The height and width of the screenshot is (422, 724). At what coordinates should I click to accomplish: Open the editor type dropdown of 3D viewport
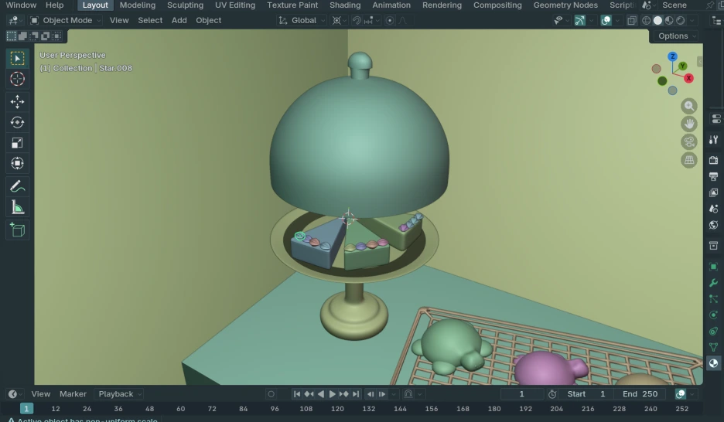click(x=15, y=20)
